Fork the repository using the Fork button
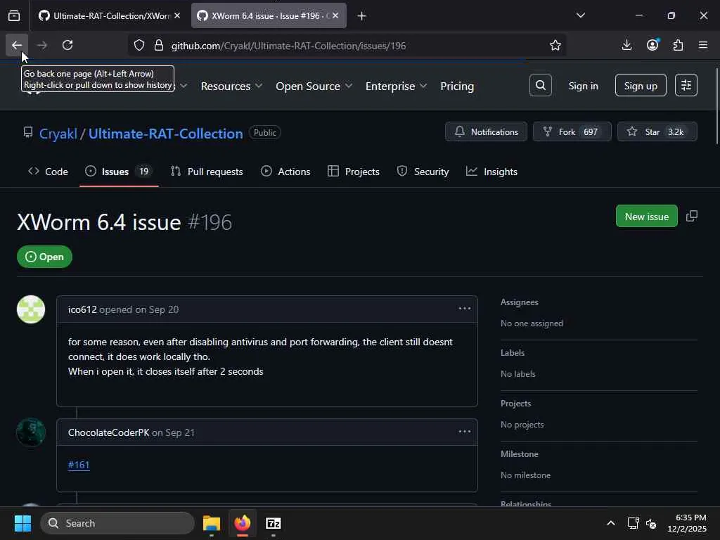This screenshot has width=720, height=540. click(572, 131)
